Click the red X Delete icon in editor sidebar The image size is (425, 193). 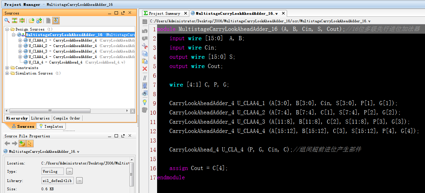click(145, 69)
